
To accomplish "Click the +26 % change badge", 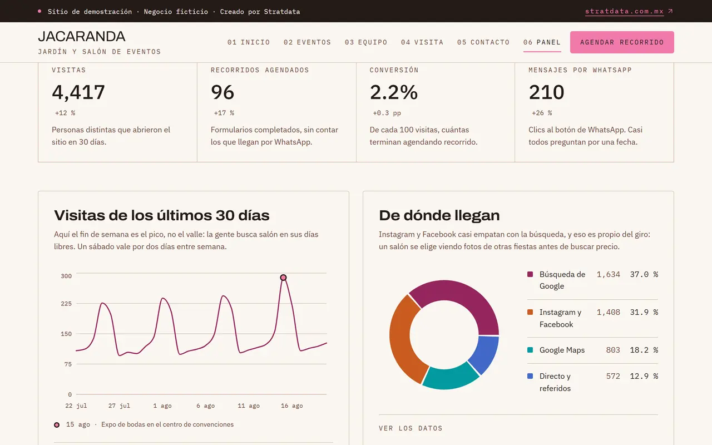I will tap(542, 113).
